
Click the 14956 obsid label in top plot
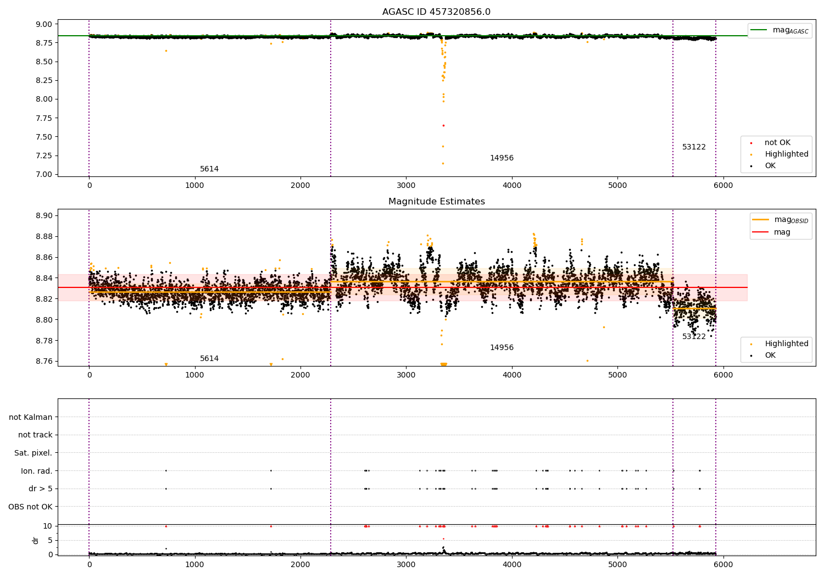coord(502,158)
